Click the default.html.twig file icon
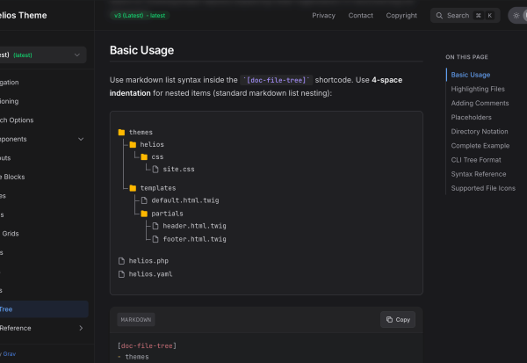The height and width of the screenshot is (363, 527). point(144,200)
